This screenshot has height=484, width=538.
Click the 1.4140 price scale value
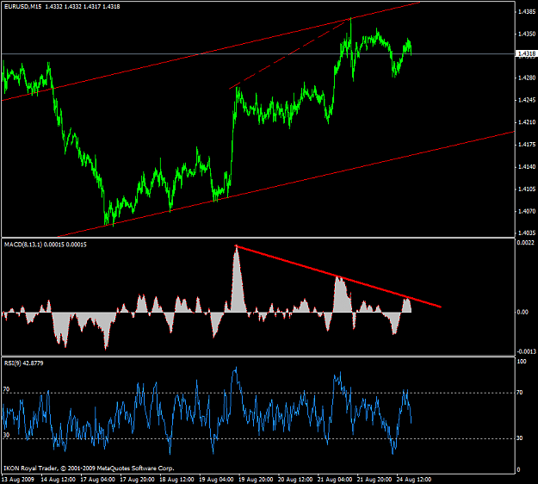click(527, 167)
